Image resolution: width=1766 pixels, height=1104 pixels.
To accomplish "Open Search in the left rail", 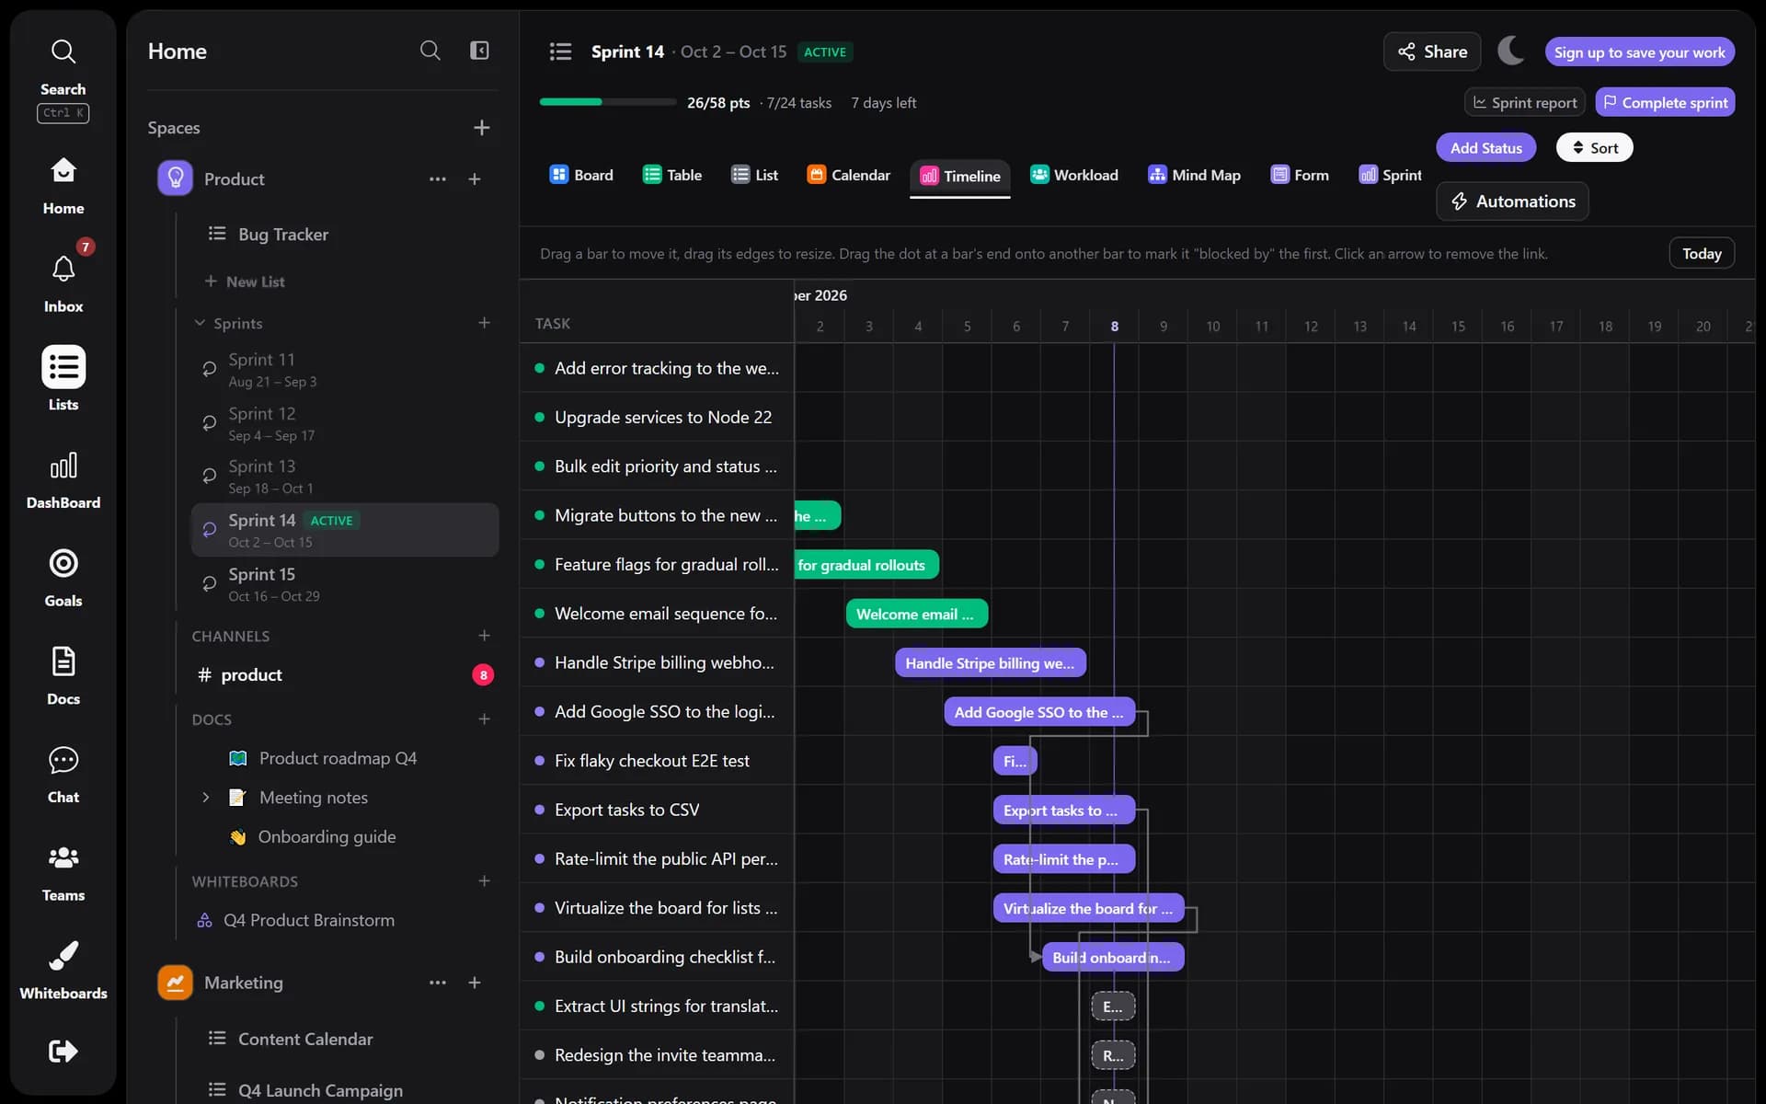I will 63,79.
